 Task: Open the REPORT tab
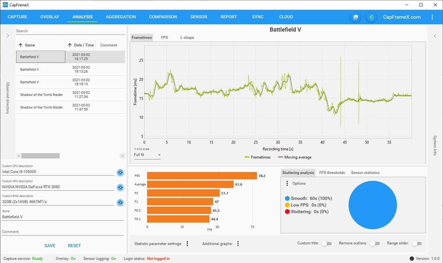[x=229, y=17]
